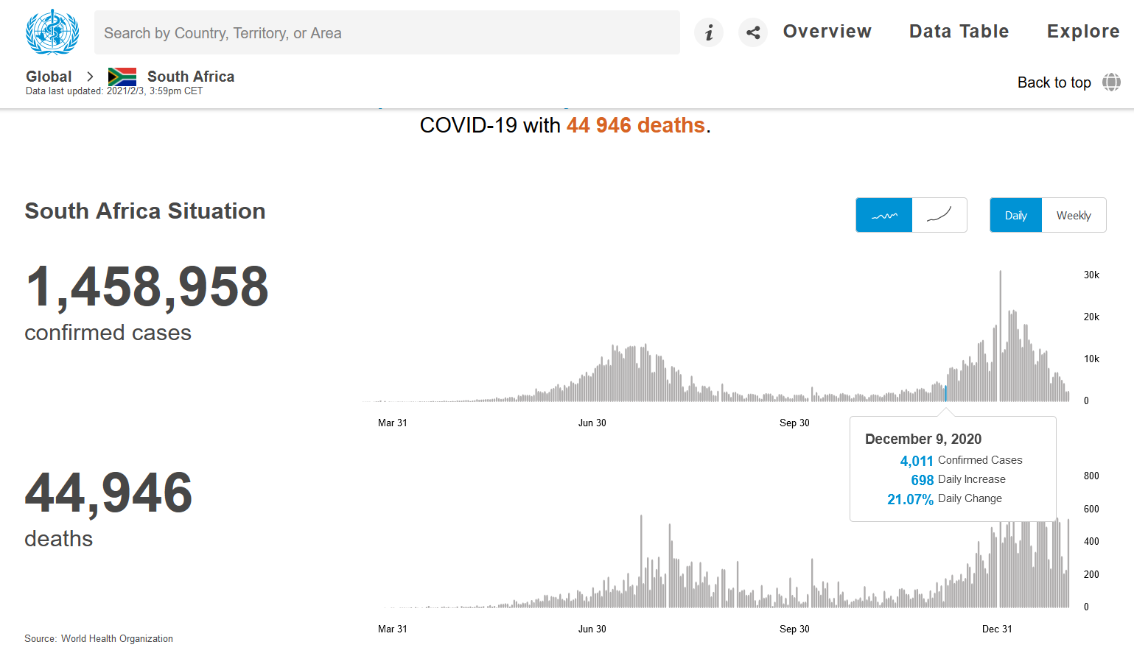This screenshot has height=653, width=1134.
Task: Switch to the cumulative curve chart view
Action: tap(939, 214)
